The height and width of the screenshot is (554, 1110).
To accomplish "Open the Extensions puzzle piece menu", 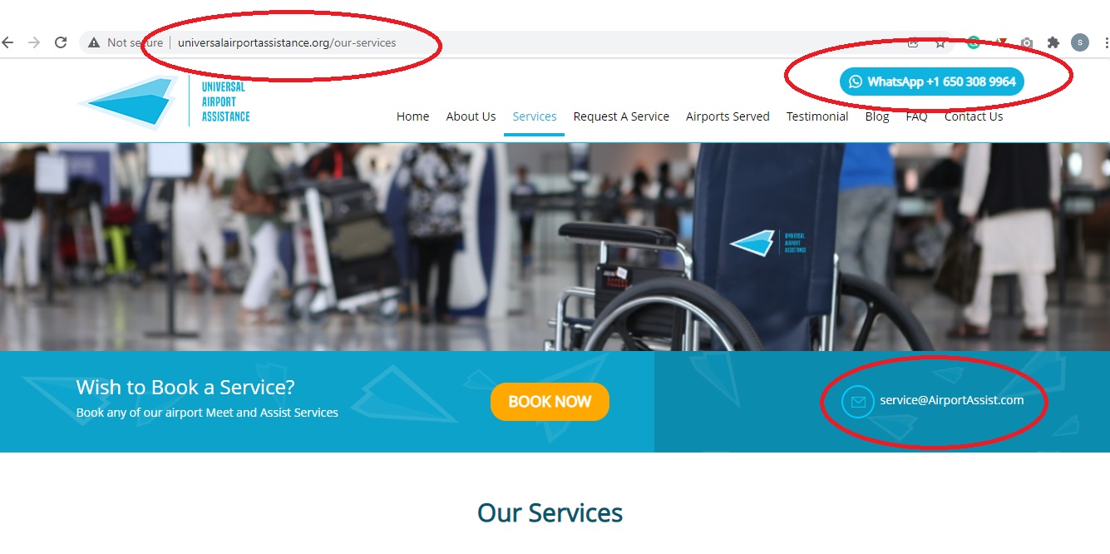I will [x=1053, y=42].
